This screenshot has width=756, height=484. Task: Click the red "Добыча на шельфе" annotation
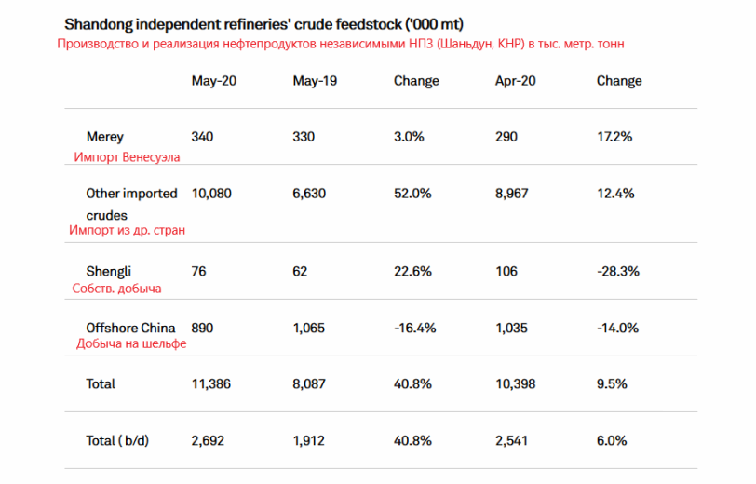click(131, 343)
